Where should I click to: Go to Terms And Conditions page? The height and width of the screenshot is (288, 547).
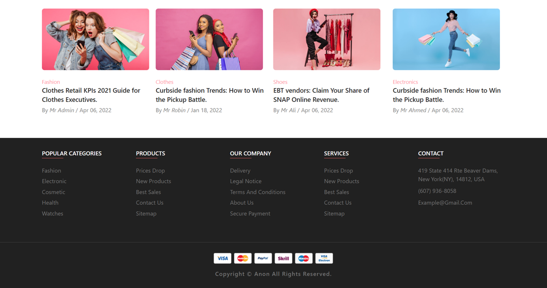257,192
